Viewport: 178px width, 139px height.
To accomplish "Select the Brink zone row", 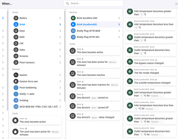I will coord(37,24).
